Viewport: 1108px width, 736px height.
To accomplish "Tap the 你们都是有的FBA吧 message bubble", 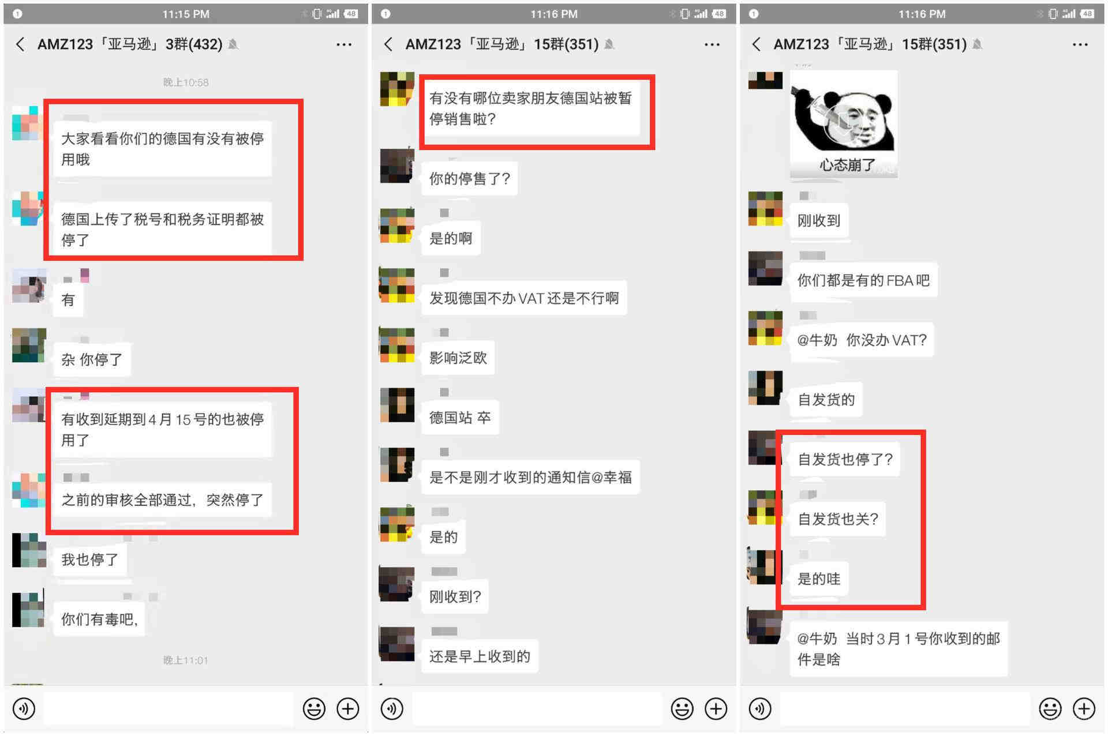I will [x=863, y=280].
